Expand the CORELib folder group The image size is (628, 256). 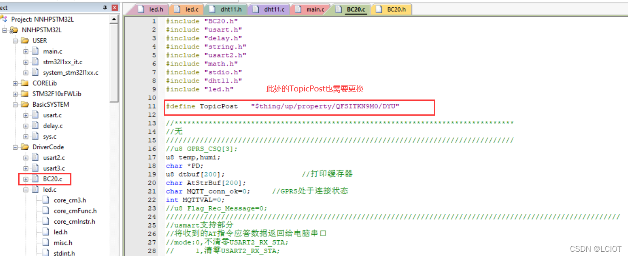(15, 83)
